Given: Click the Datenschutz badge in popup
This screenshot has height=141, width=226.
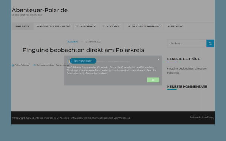Looking at the screenshot, I should [x=83, y=61].
